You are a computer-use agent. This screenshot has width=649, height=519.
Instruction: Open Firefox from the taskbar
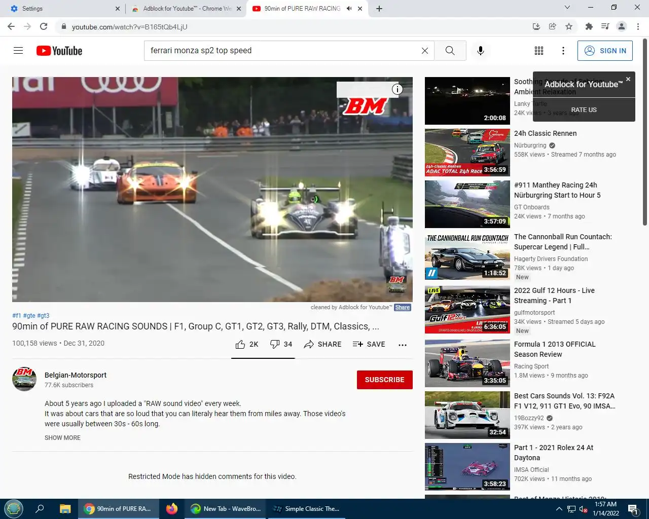(x=172, y=509)
